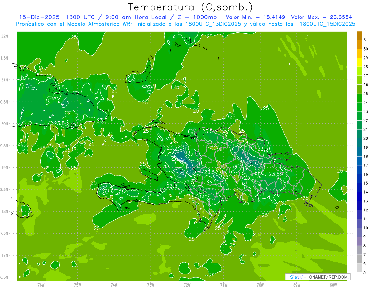
Task: Click the 75W longitude axis label
Action: [77, 285]
